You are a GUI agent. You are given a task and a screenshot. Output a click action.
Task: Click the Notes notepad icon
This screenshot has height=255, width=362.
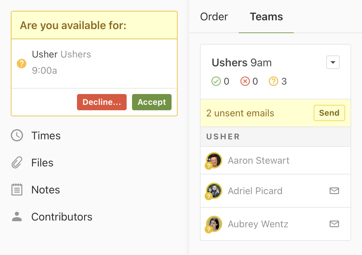click(x=17, y=190)
